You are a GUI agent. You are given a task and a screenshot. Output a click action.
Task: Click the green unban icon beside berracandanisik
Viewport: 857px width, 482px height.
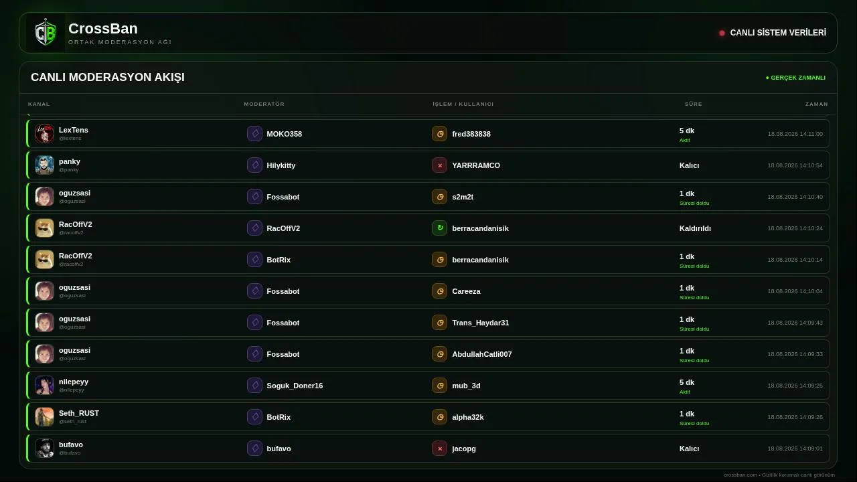pos(439,228)
